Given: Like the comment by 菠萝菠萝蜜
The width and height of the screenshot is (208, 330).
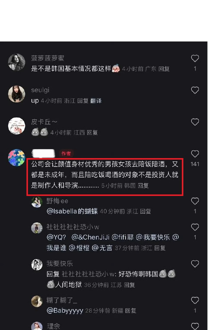Looking at the screenshot, I should click(x=195, y=59).
